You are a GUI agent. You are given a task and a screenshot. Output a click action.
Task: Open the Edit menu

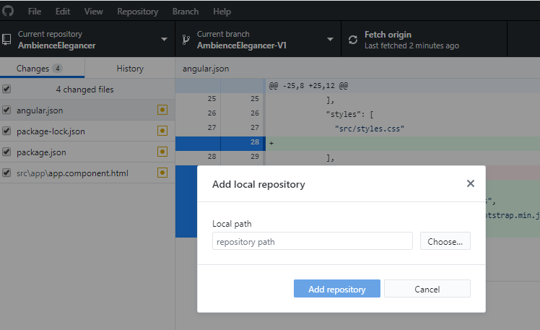pyautogui.click(x=63, y=12)
